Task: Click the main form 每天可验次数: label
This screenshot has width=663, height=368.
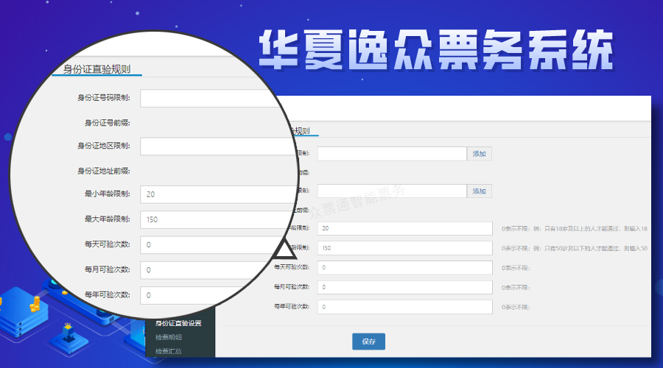Action: [x=291, y=267]
